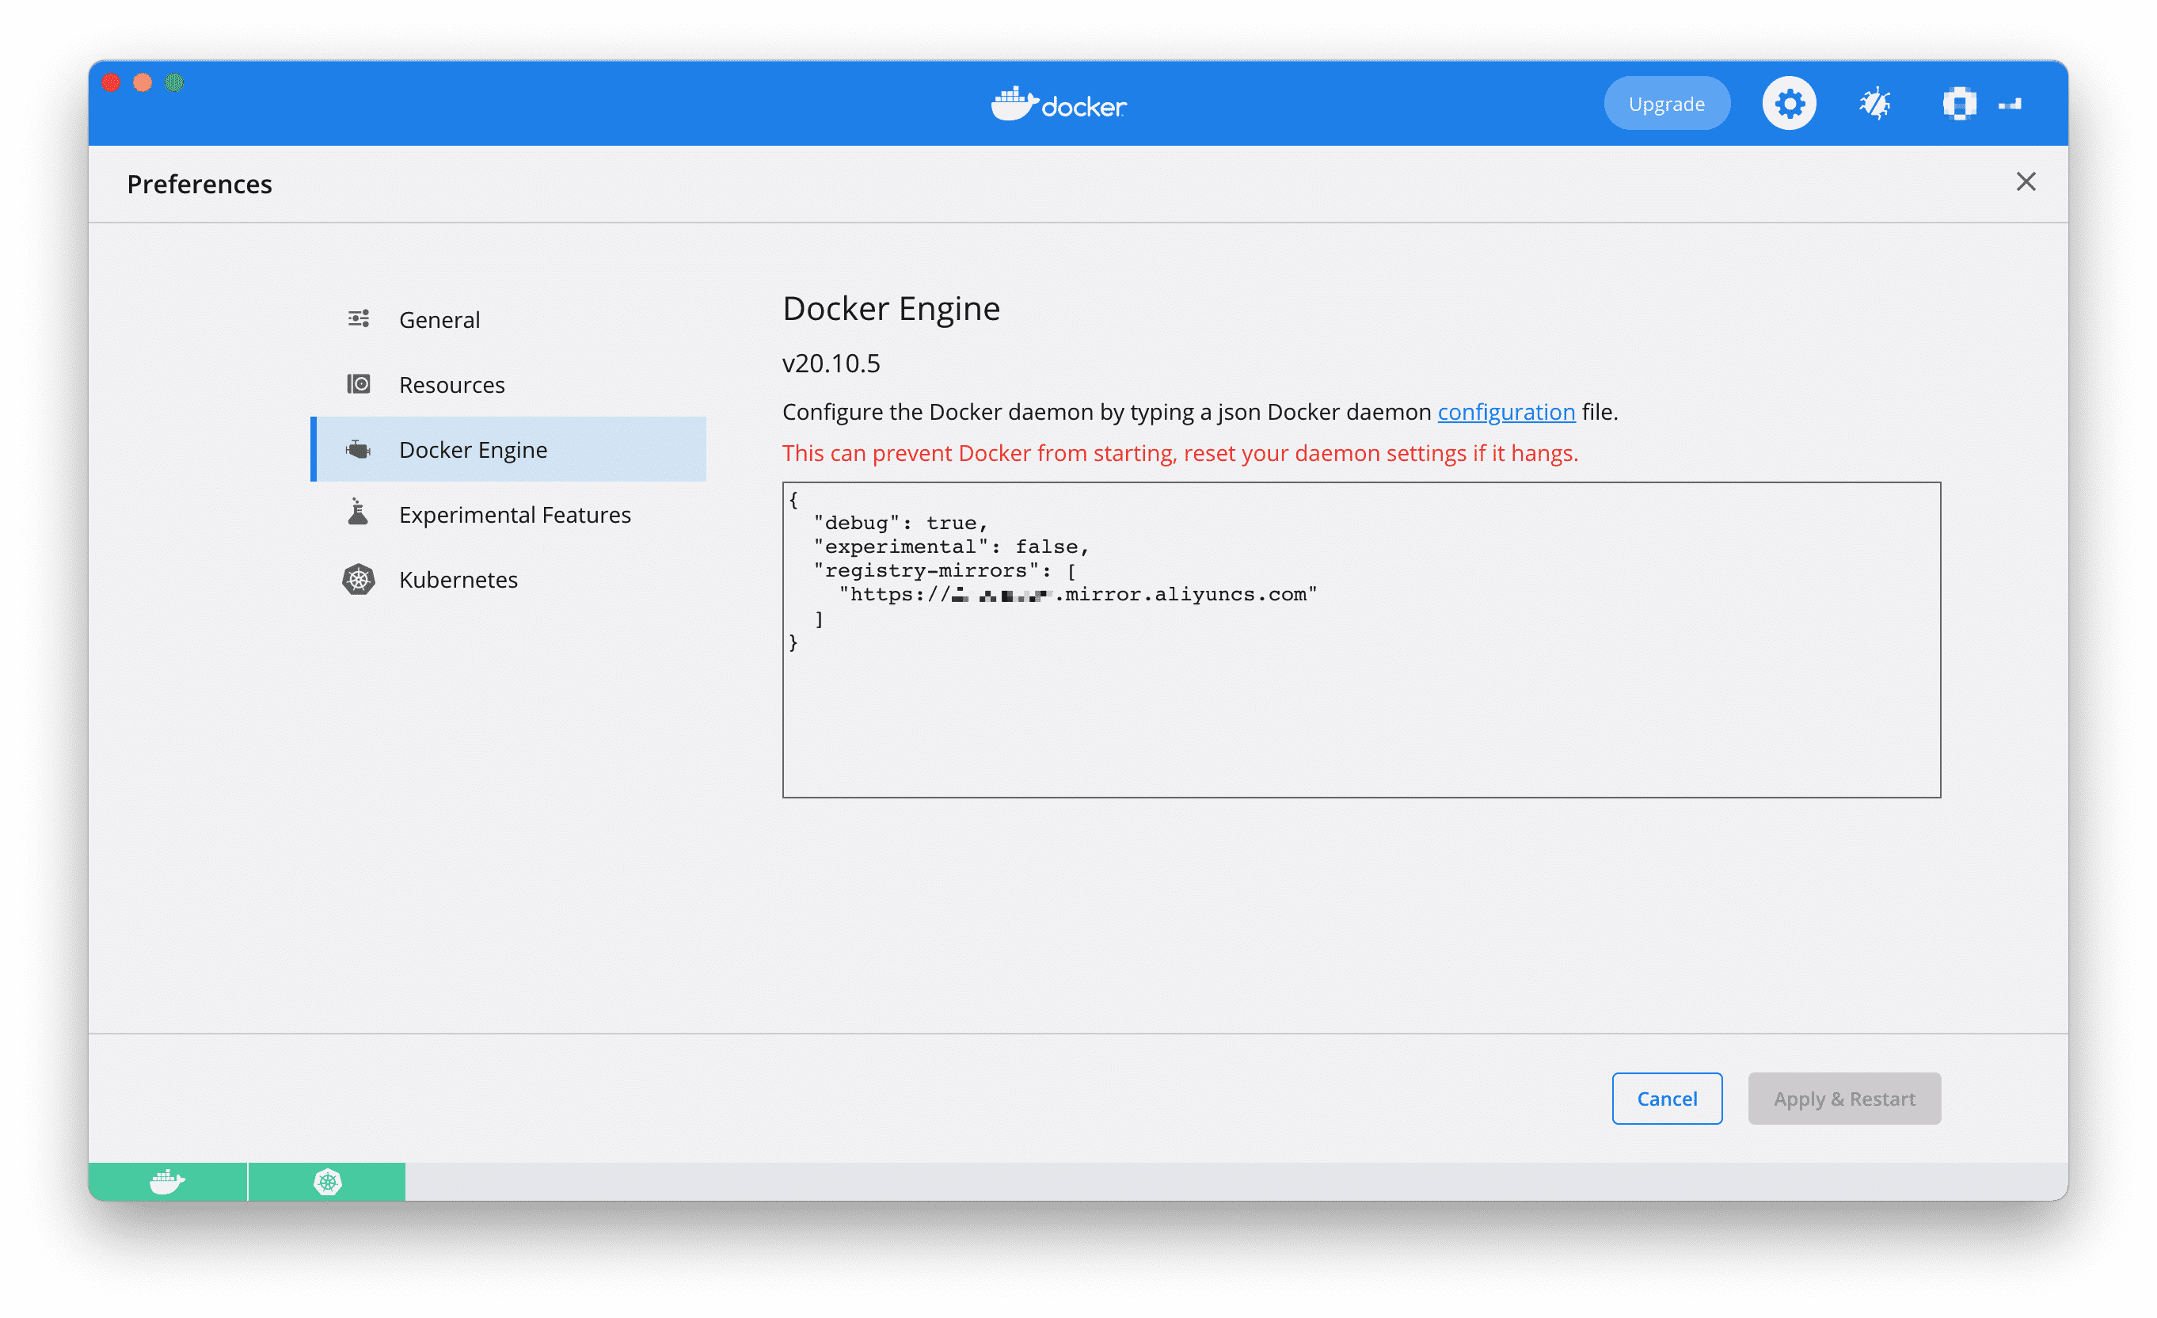2157x1318 pixels.
Task: Click the Experimental Features flask icon
Action: tap(358, 513)
